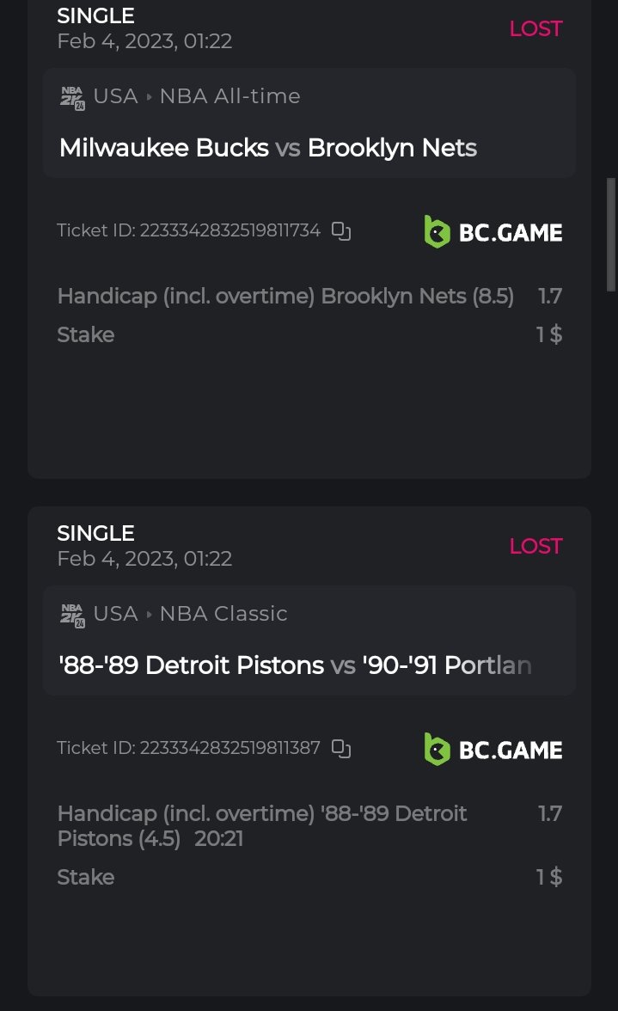Screen dimensions: 618x1011
Task: Open the NBA All-time league
Action: click(x=229, y=96)
